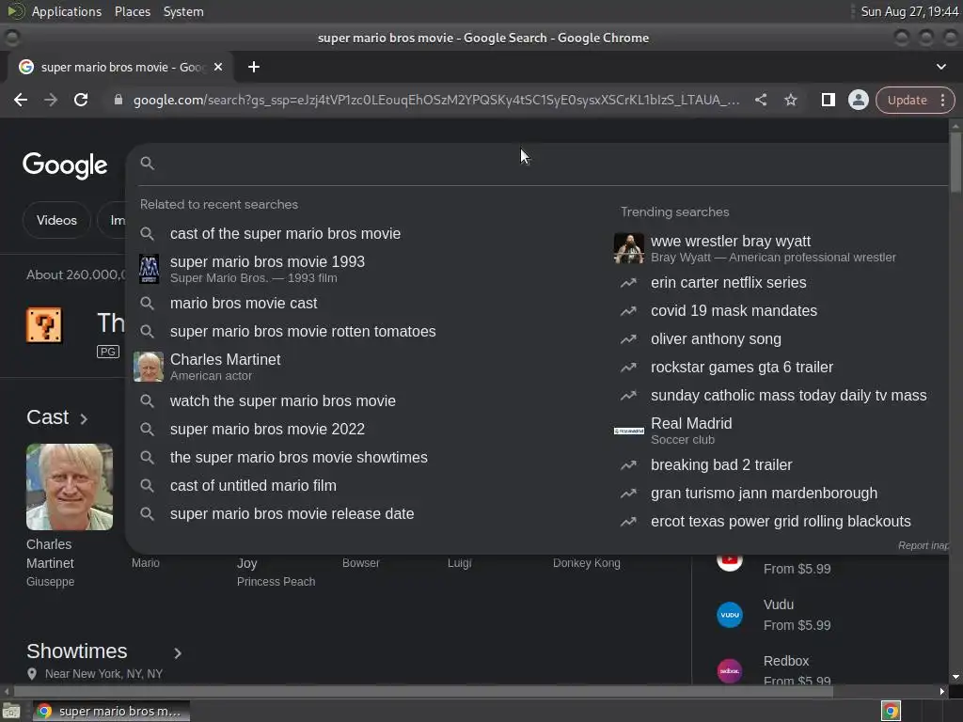Expand the Cast section arrow
The image size is (963, 722).
point(84,418)
